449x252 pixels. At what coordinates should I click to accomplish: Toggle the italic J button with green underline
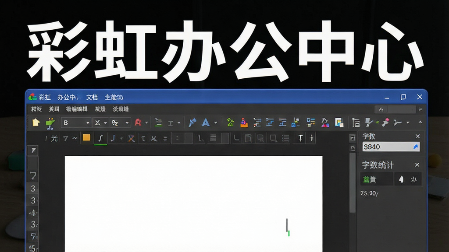click(100, 139)
